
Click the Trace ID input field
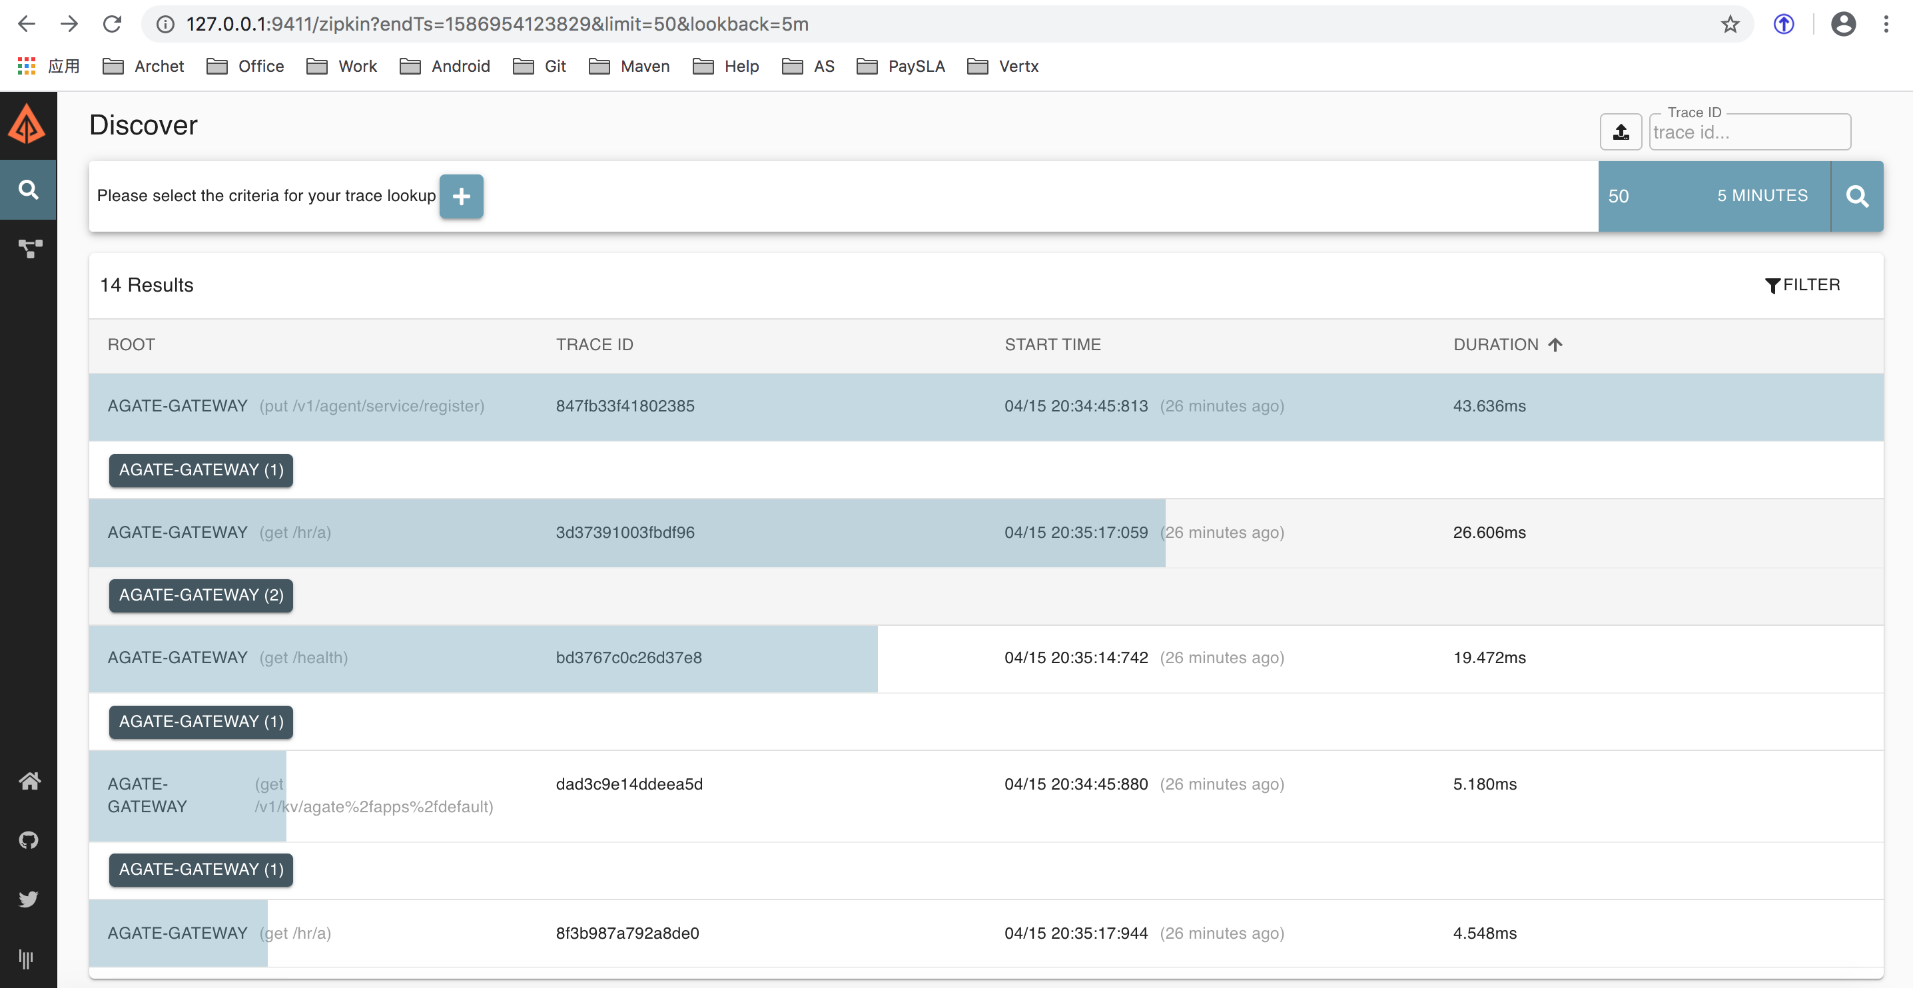tap(1750, 132)
